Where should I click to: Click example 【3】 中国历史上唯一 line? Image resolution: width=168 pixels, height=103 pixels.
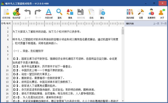tap(38, 70)
